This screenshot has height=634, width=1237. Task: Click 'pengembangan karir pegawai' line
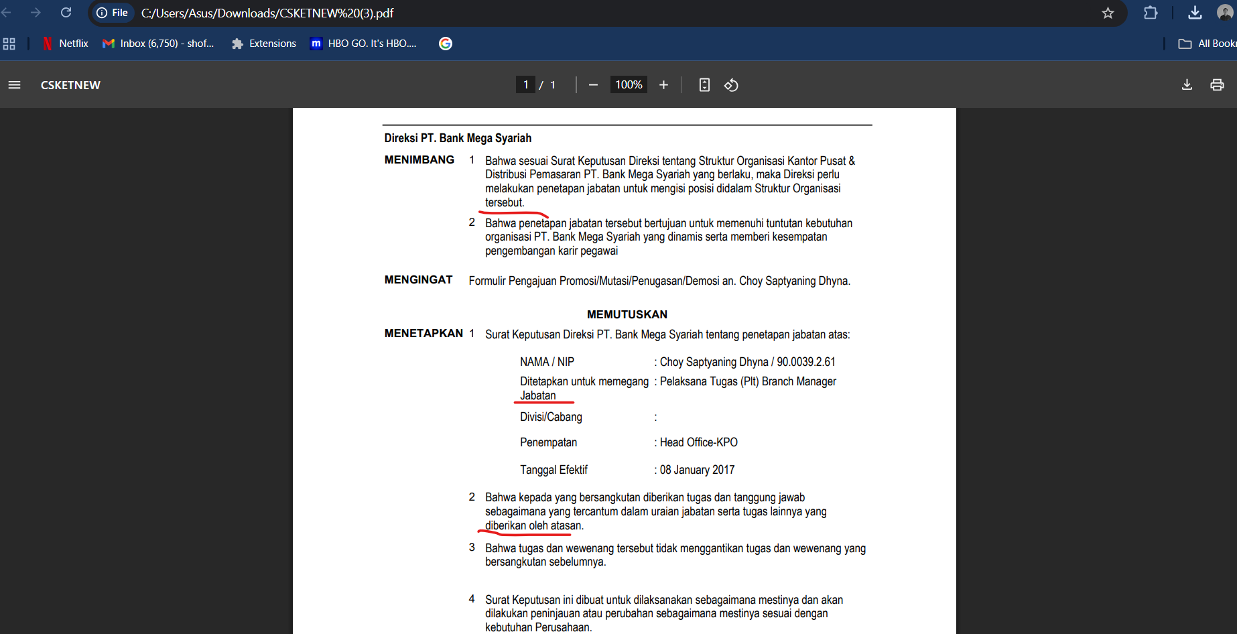pos(551,251)
